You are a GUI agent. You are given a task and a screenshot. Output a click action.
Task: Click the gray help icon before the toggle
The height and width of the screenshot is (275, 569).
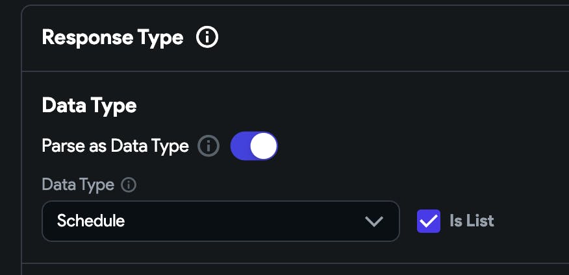click(x=209, y=146)
